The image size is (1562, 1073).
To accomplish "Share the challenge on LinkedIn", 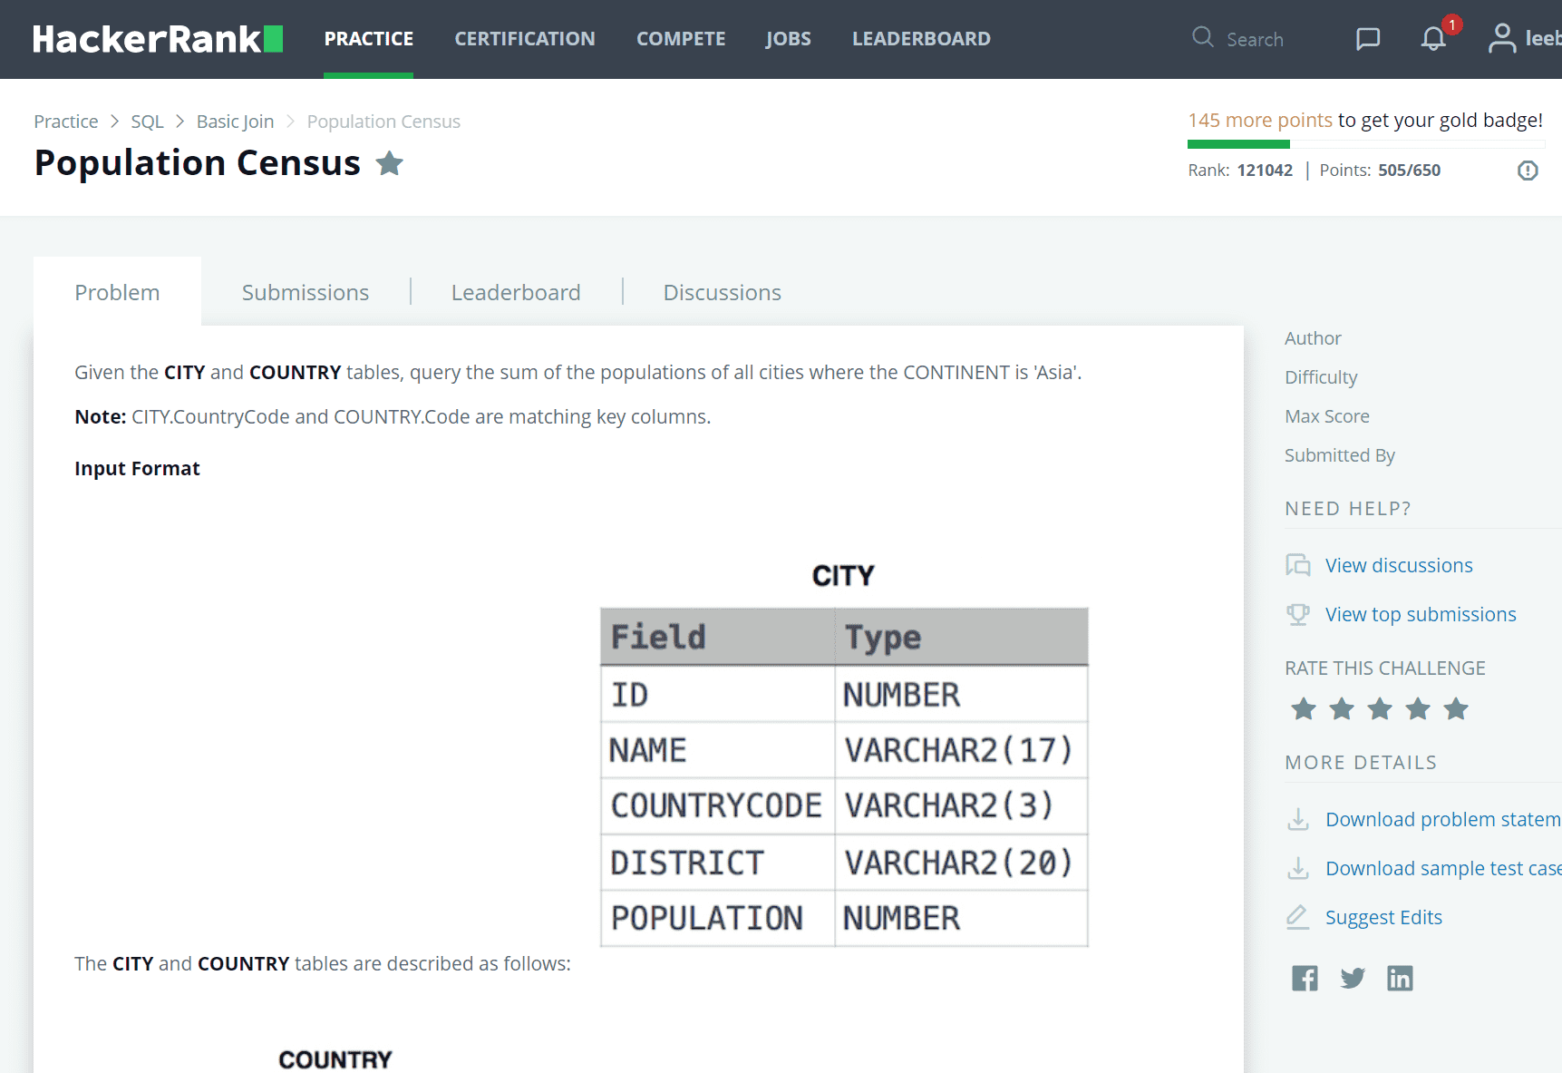I will [1400, 978].
